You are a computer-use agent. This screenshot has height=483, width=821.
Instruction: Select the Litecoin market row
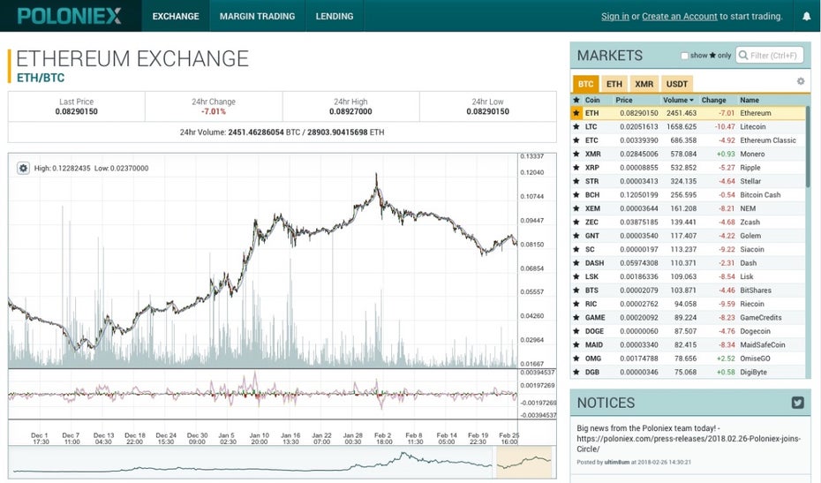(x=688, y=127)
